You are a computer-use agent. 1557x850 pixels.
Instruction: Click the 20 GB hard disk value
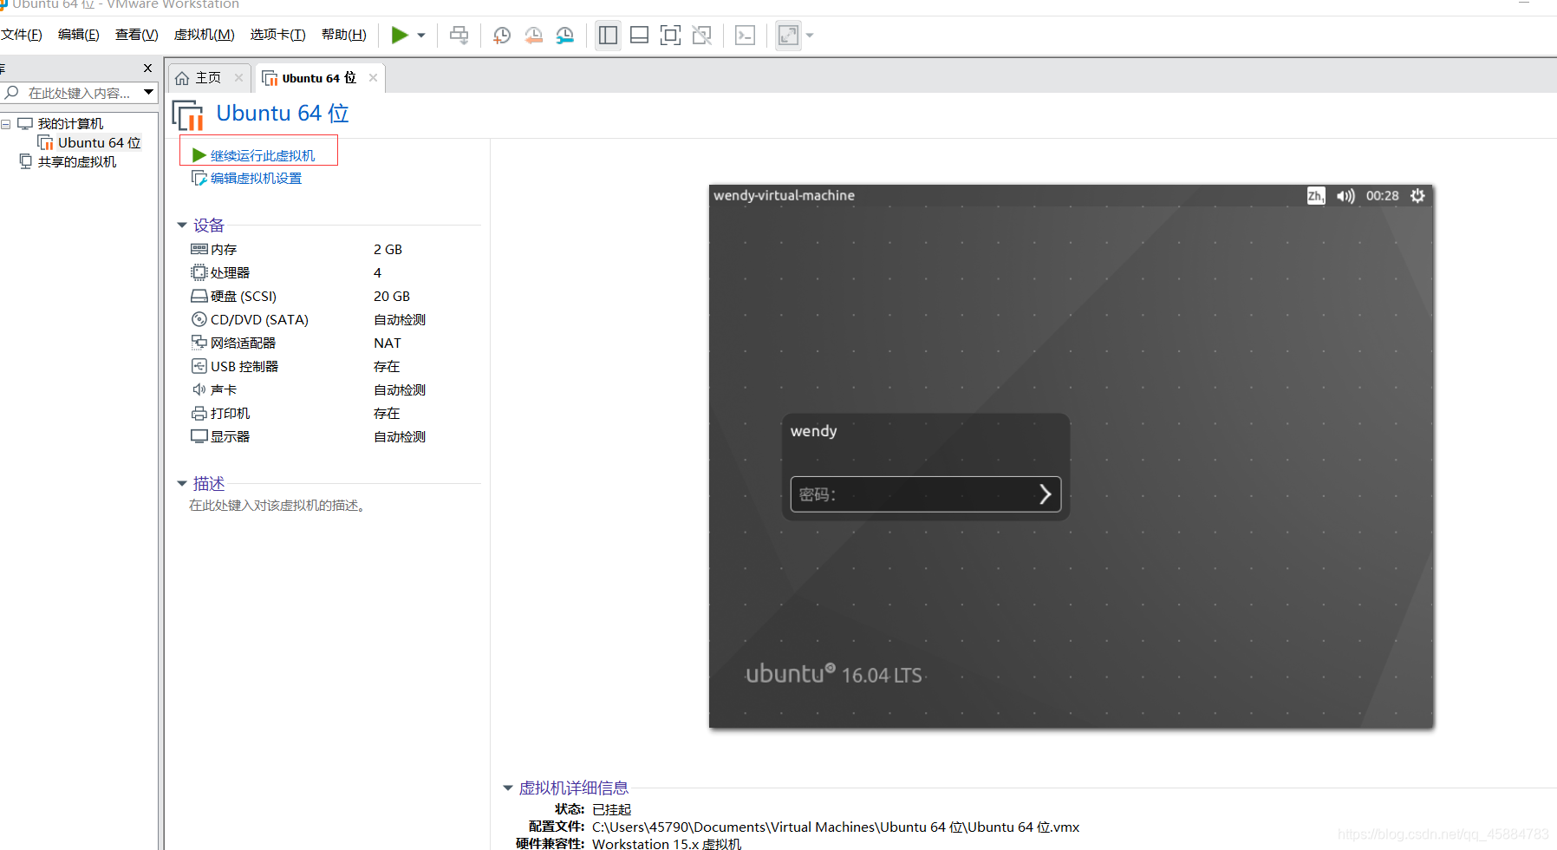pos(392,296)
